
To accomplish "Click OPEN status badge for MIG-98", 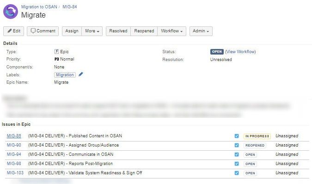I will 250,164.
